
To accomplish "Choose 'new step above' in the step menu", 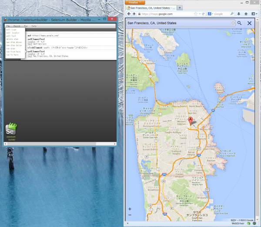I will [x=14, y=42].
